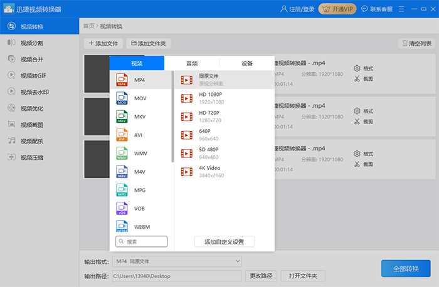Click the 清空列表 button

(x=416, y=43)
